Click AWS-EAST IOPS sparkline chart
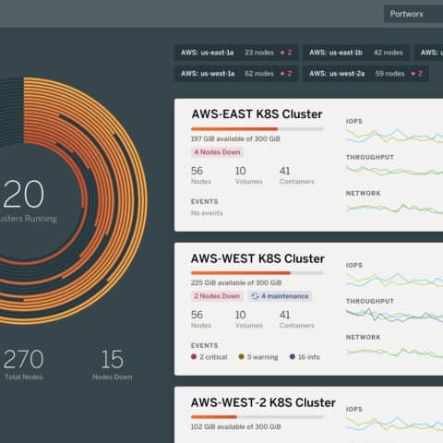 click(x=394, y=137)
